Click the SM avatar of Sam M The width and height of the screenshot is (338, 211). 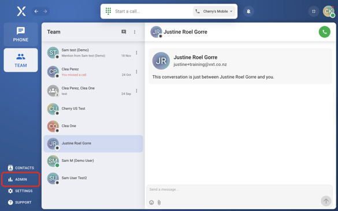53,161
